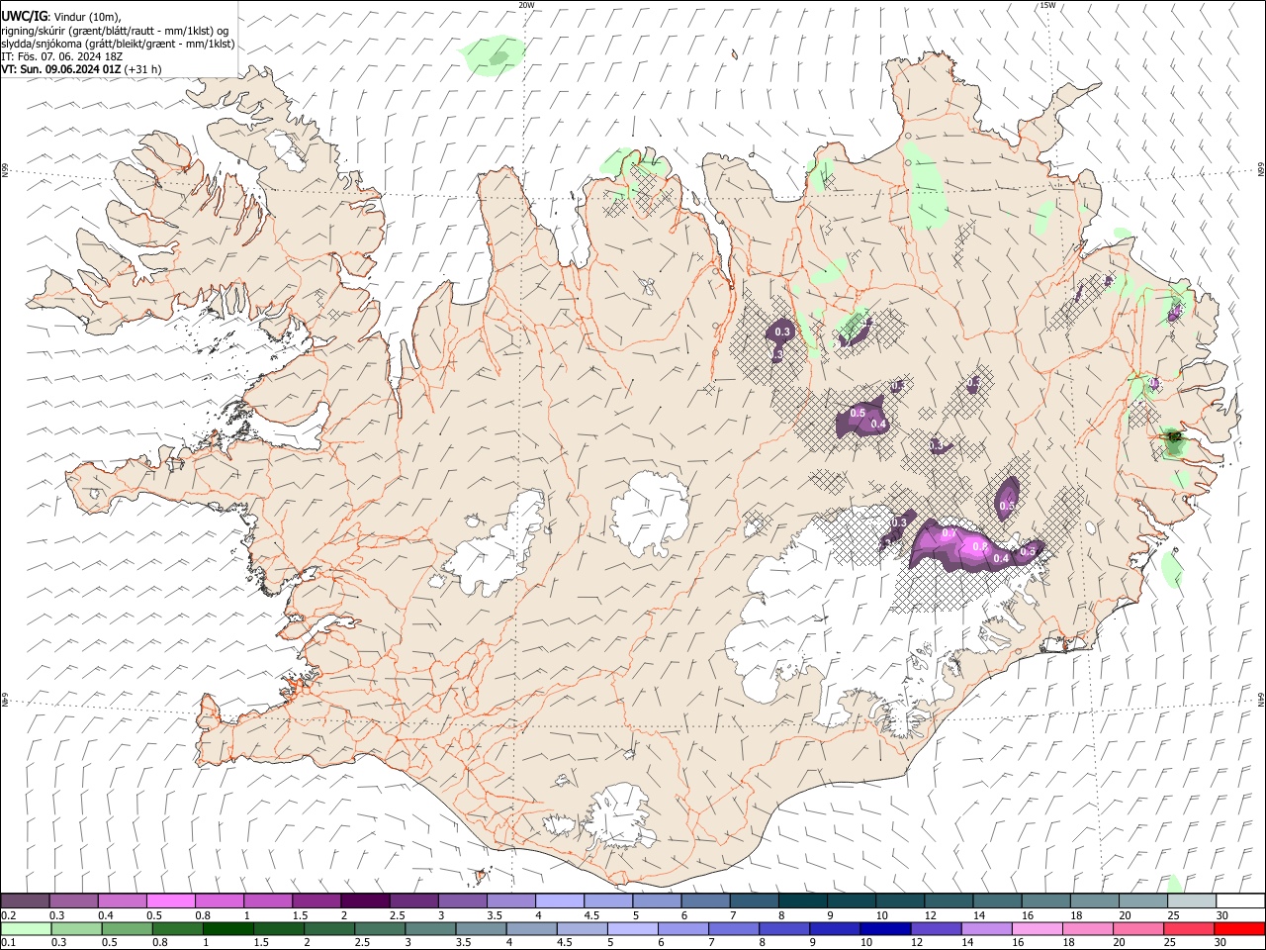
Task: Click the 0.8 value label on the map
Action: tap(980, 546)
